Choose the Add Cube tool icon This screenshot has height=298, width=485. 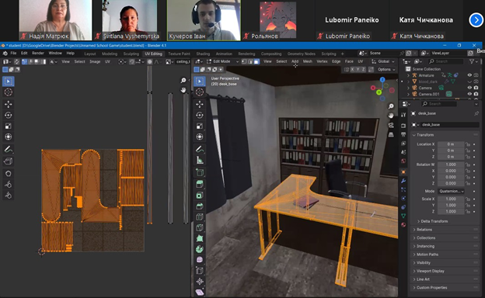tap(200, 172)
